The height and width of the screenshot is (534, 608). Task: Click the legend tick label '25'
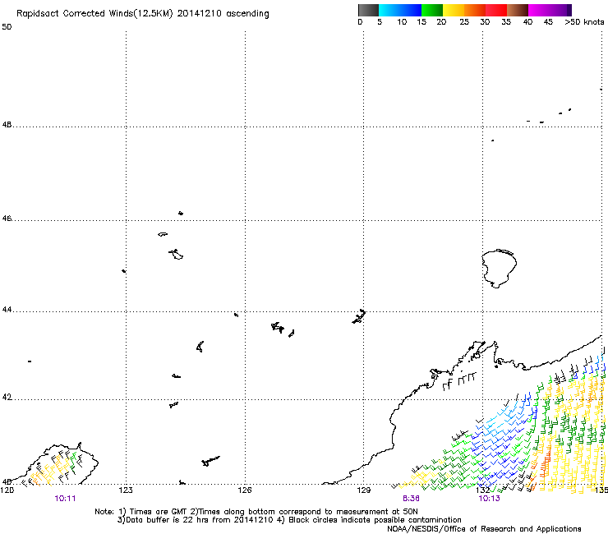coord(463,21)
